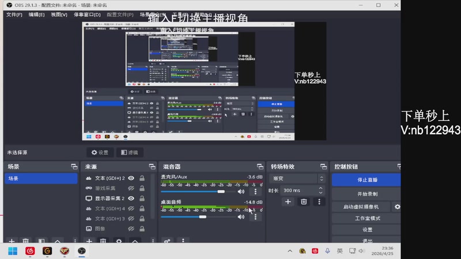
Task: Open the 渐变 transition dropdown
Action: 297,178
